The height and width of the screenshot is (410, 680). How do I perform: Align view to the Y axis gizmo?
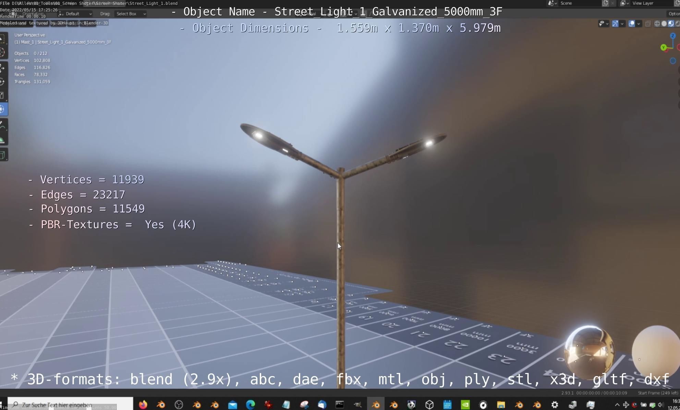pos(664,47)
